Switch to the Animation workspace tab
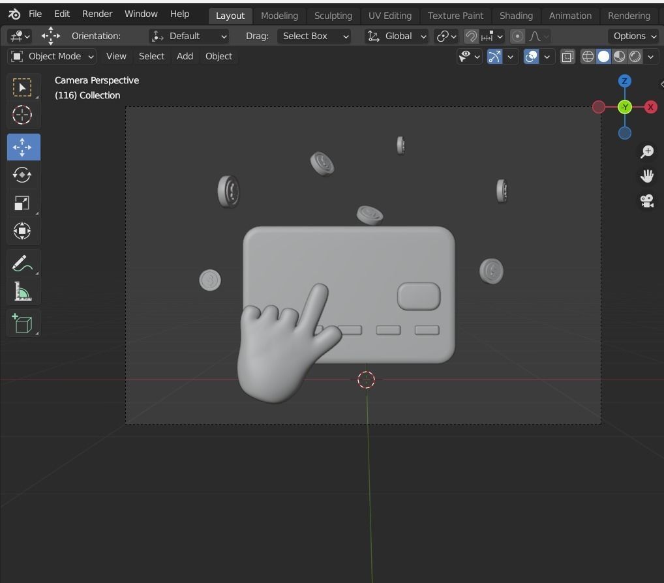This screenshot has width=664, height=583. point(571,16)
